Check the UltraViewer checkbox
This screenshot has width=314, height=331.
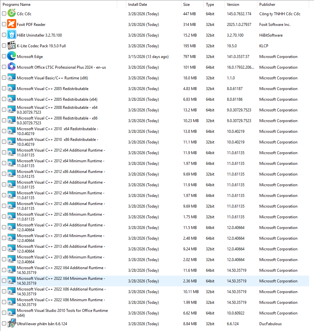click(x=4, y=324)
